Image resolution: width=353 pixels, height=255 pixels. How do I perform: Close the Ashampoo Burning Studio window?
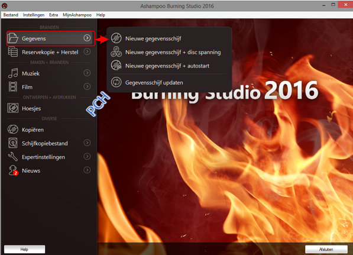pos(345,5)
